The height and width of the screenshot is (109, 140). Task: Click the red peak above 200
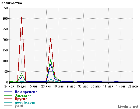51,38
